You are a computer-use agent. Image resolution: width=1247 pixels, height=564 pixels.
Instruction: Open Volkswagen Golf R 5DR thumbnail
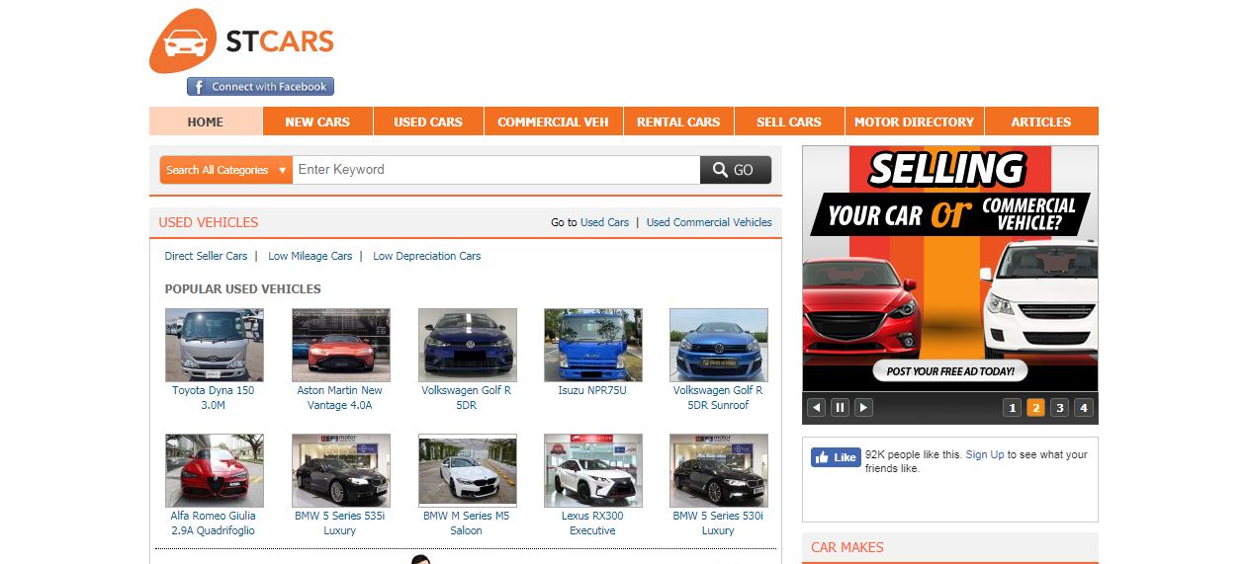[468, 345]
